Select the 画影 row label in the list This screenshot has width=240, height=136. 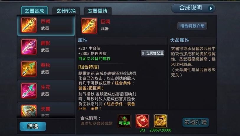pyautogui.click(x=45, y=43)
